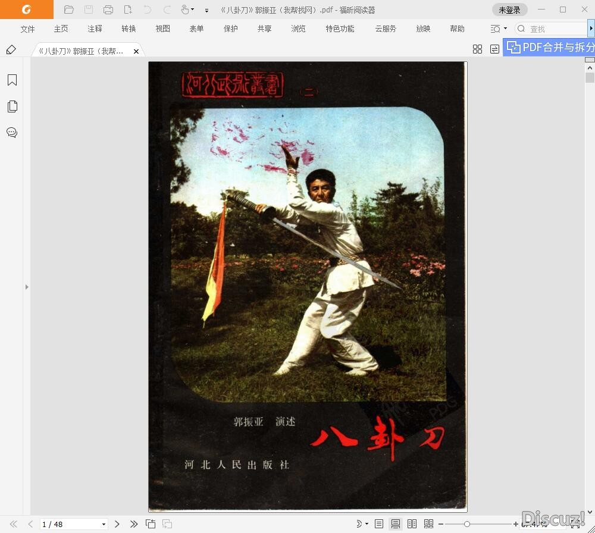Viewport: 595px width, 533px height.
Task: Expand the command search dropdown arrow
Action: (505, 29)
